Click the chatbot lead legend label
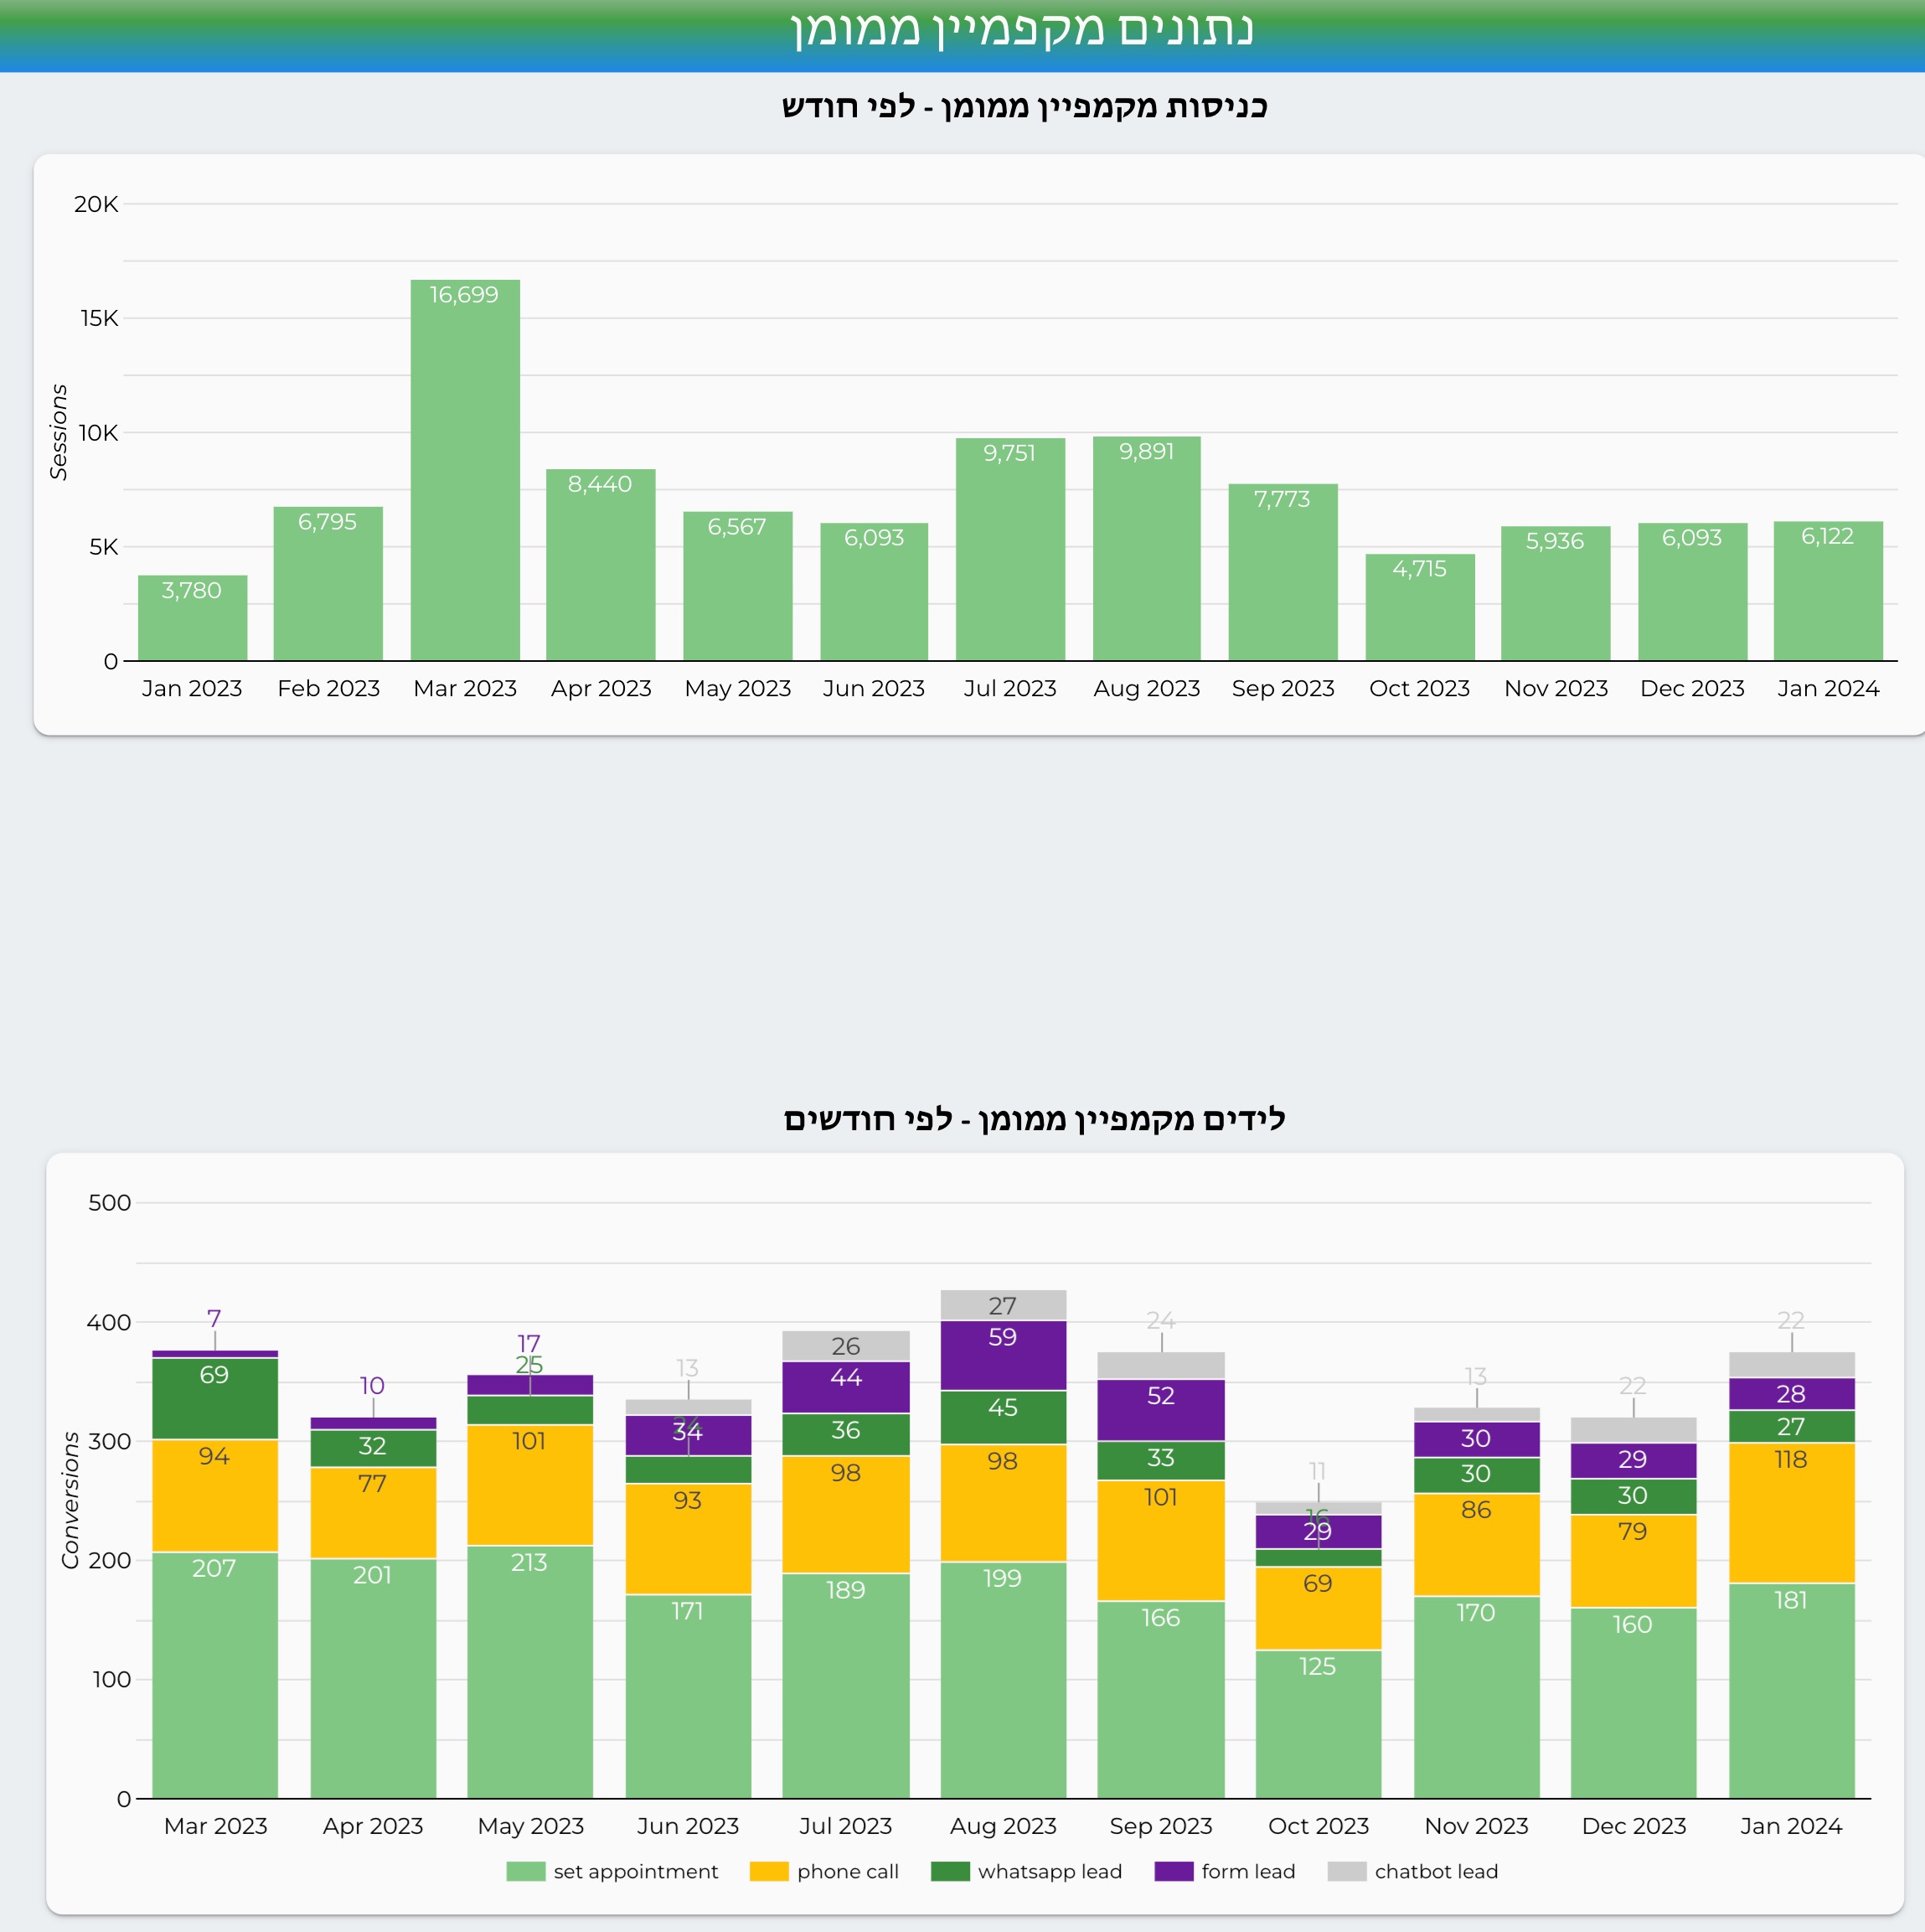This screenshot has width=1925, height=1932. click(x=1436, y=1871)
